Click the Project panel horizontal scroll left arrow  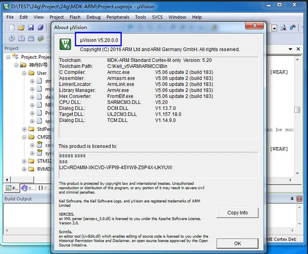coord(7,180)
